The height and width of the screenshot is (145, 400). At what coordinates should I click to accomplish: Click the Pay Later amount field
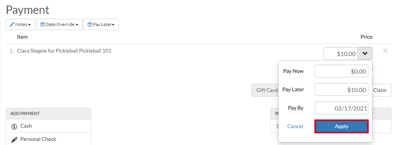(x=342, y=89)
